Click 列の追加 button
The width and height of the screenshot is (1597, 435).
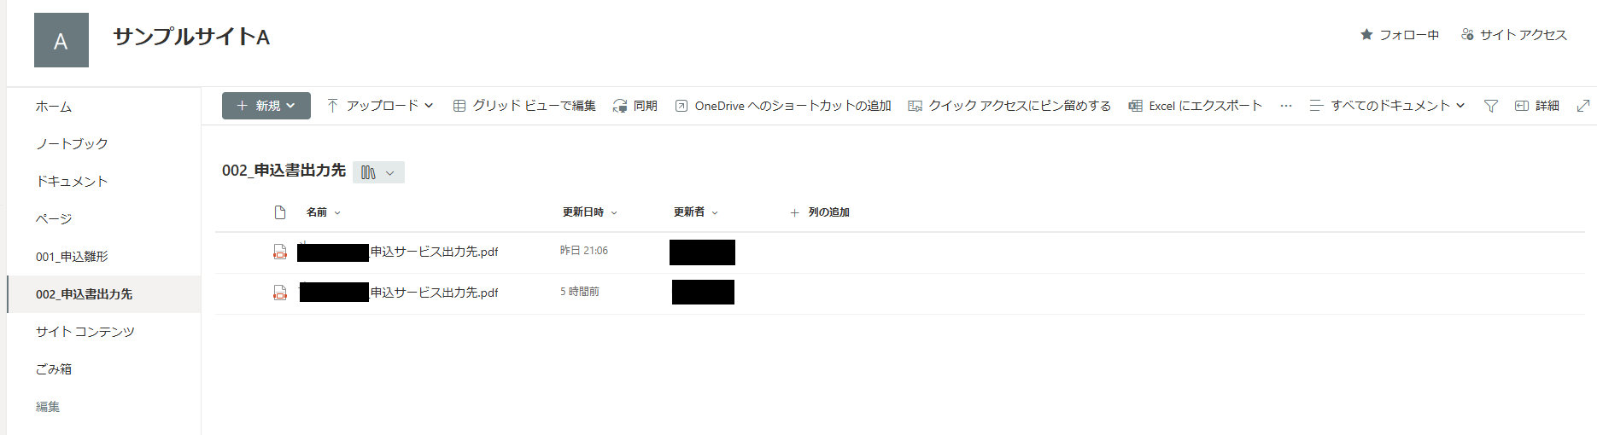click(x=820, y=212)
